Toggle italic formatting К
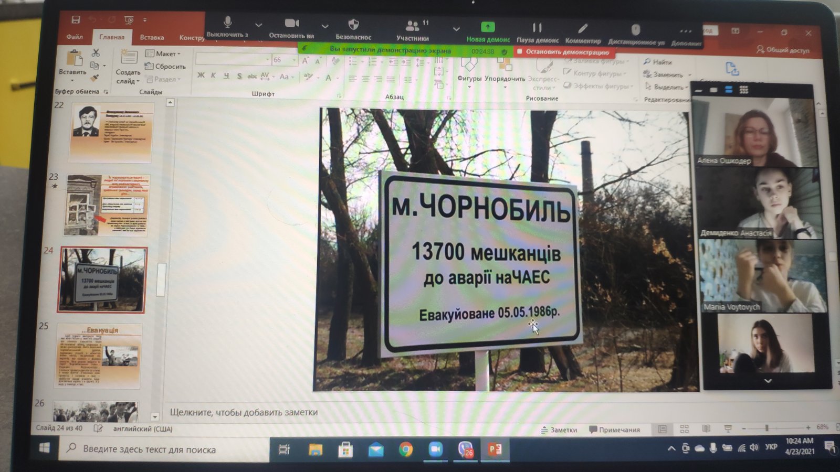Screen dimensions: 840x472 click(x=214, y=76)
